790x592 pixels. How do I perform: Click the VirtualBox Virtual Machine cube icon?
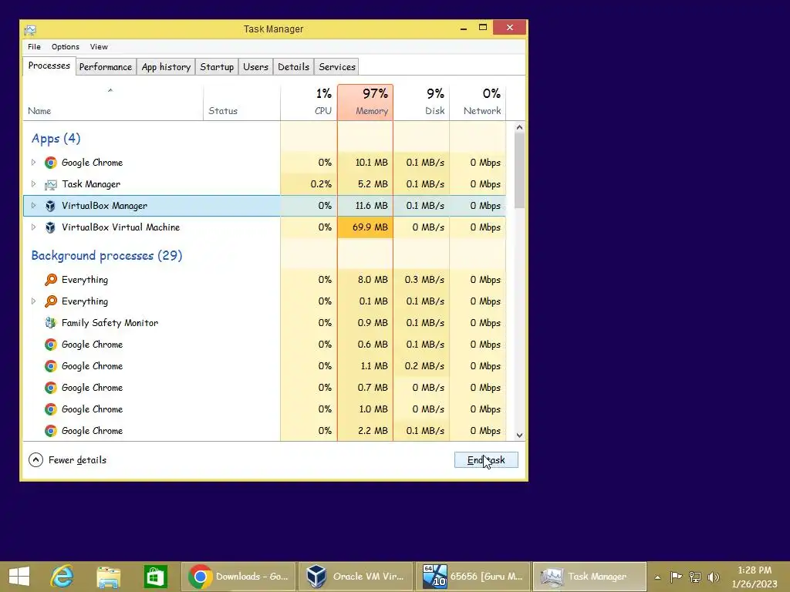pyautogui.click(x=50, y=227)
